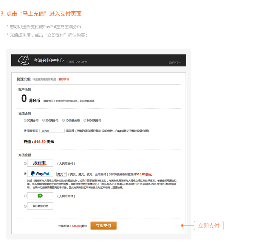The width and height of the screenshot is (268, 249).
Task: Pick the WeChat Pay green icon
Action: tap(40, 196)
